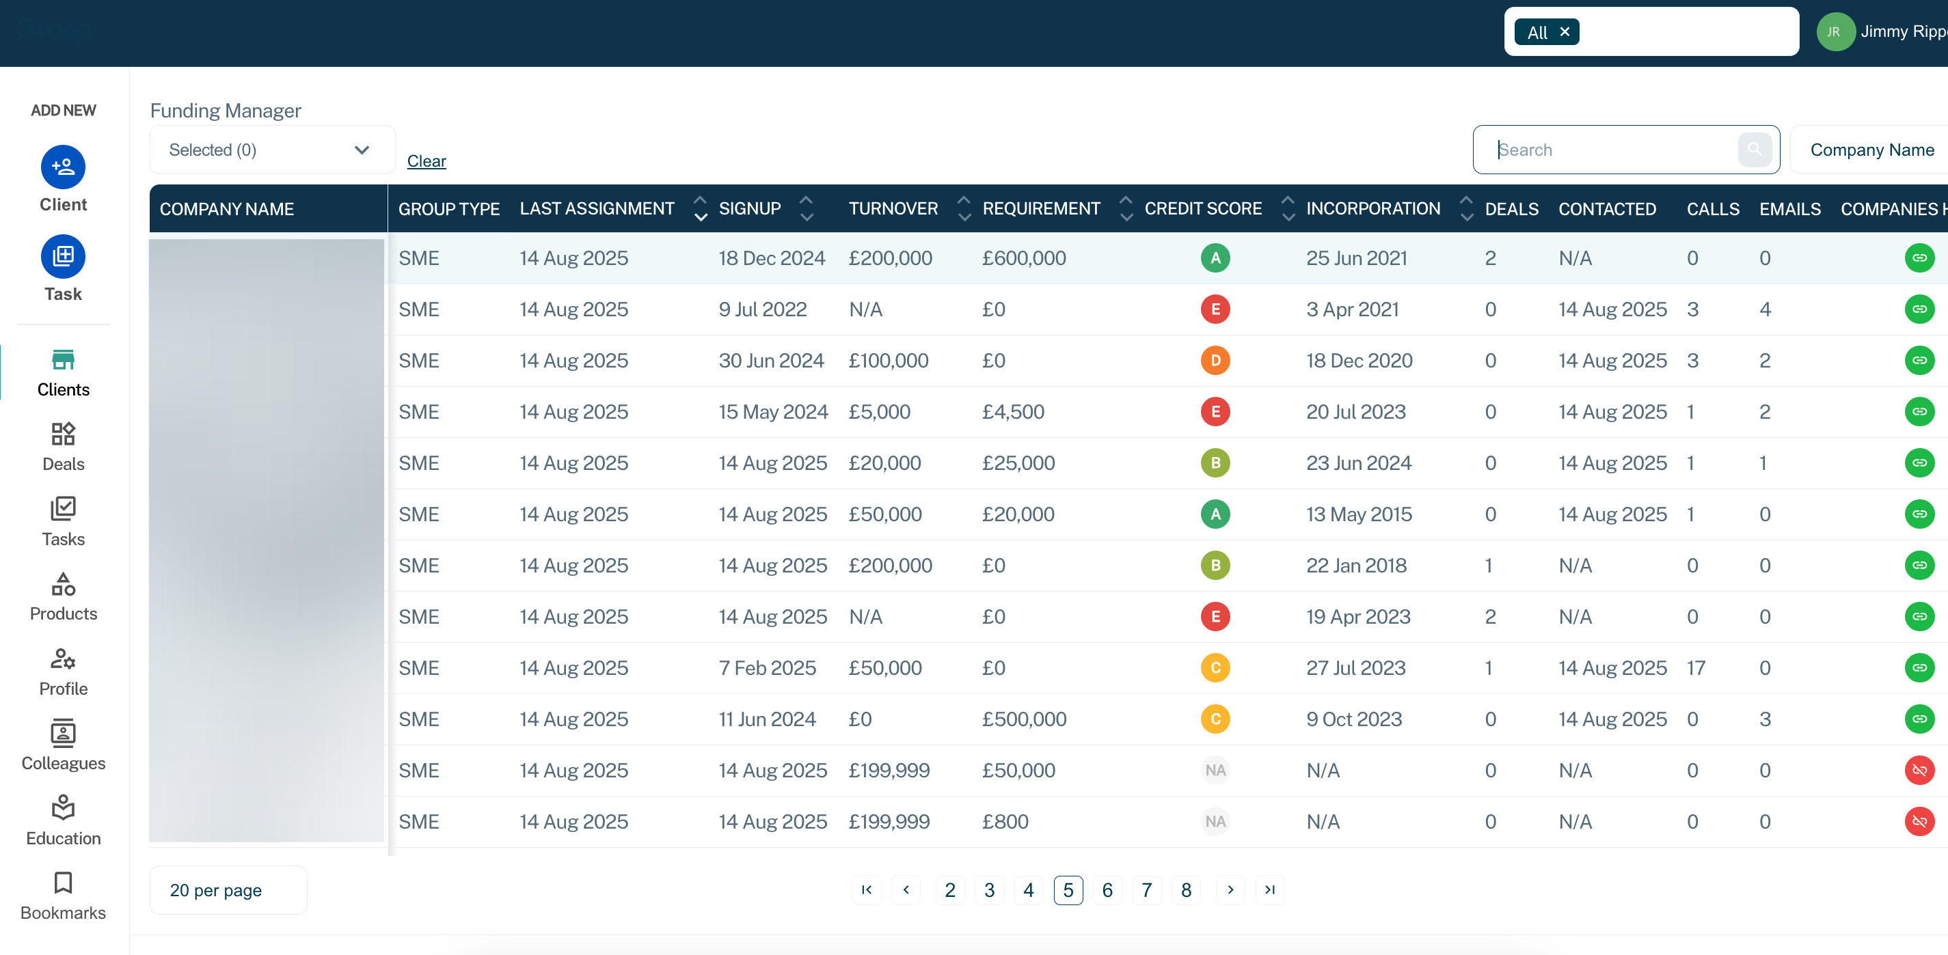Click the search magnifier button
Screen dimensions: 1948x955
[x=1755, y=150]
